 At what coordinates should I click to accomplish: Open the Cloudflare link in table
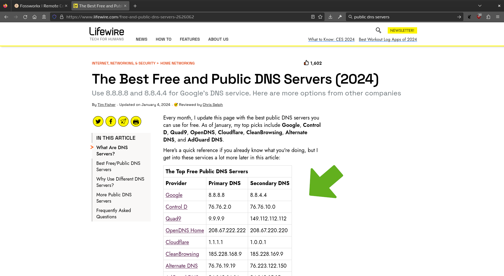(177, 242)
